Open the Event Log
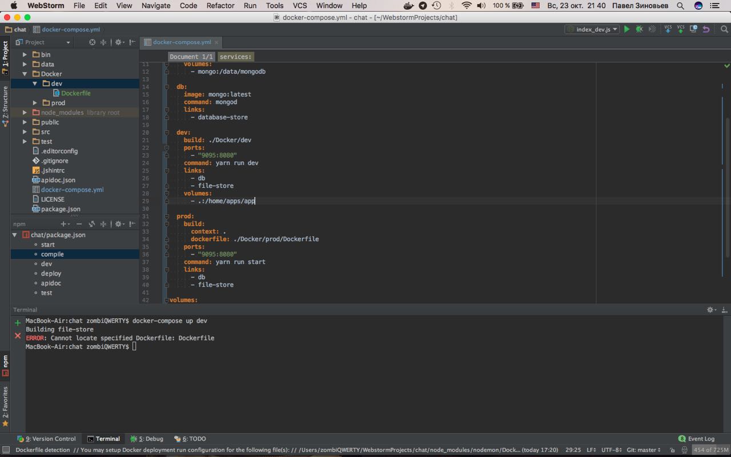 click(x=696, y=439)
